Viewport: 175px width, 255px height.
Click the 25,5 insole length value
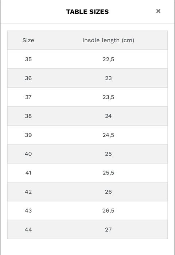point(108,173)
